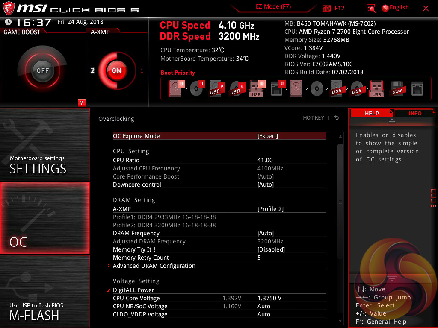
Task: Click the scrollbar down arrow in settings list
Action: coord(340,321)
